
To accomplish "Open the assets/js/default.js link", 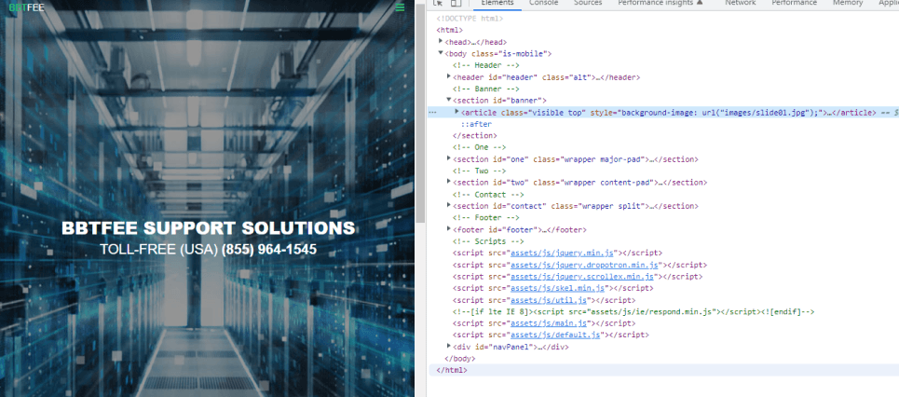I will [x=555, y=335].
